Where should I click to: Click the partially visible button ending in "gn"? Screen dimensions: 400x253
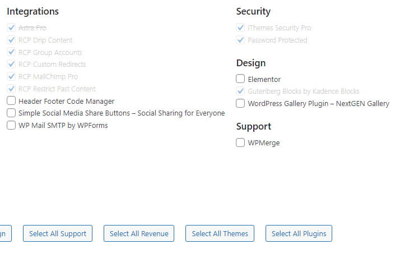tap(4, 233)
